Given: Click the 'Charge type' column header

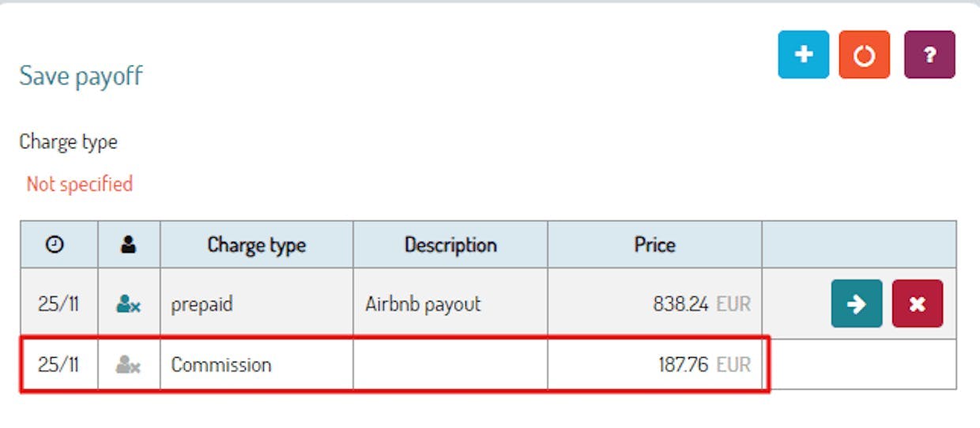Looking at the screenshot, I should (256, 245).
